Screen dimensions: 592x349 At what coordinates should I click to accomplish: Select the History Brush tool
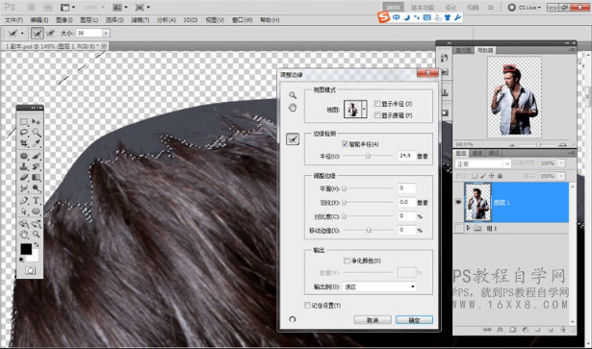pyautogui.click(x=37, y=166)
